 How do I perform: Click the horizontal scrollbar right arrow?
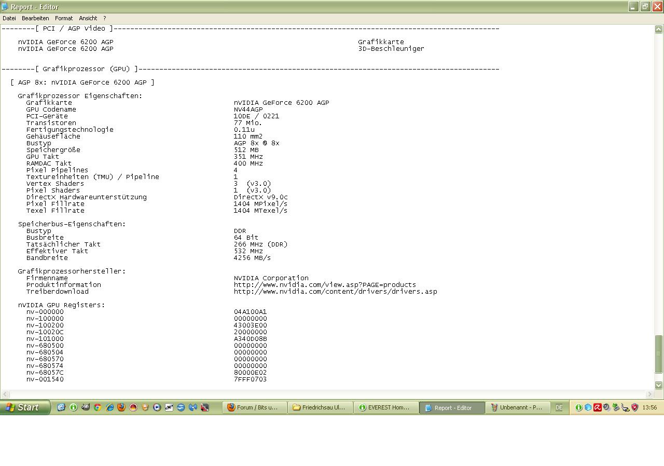[x=649, y=394]
